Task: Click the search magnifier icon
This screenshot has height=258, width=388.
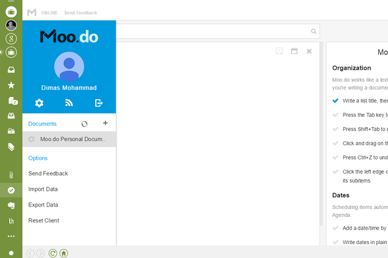Action: click(x=313, y=31)
